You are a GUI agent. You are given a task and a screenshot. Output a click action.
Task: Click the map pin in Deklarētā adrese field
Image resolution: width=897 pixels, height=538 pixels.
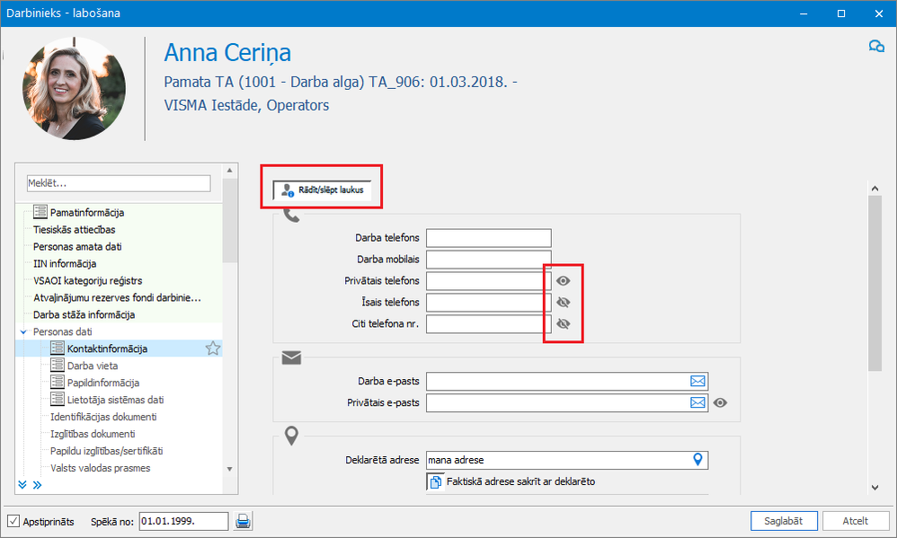(x=697, y=460)
